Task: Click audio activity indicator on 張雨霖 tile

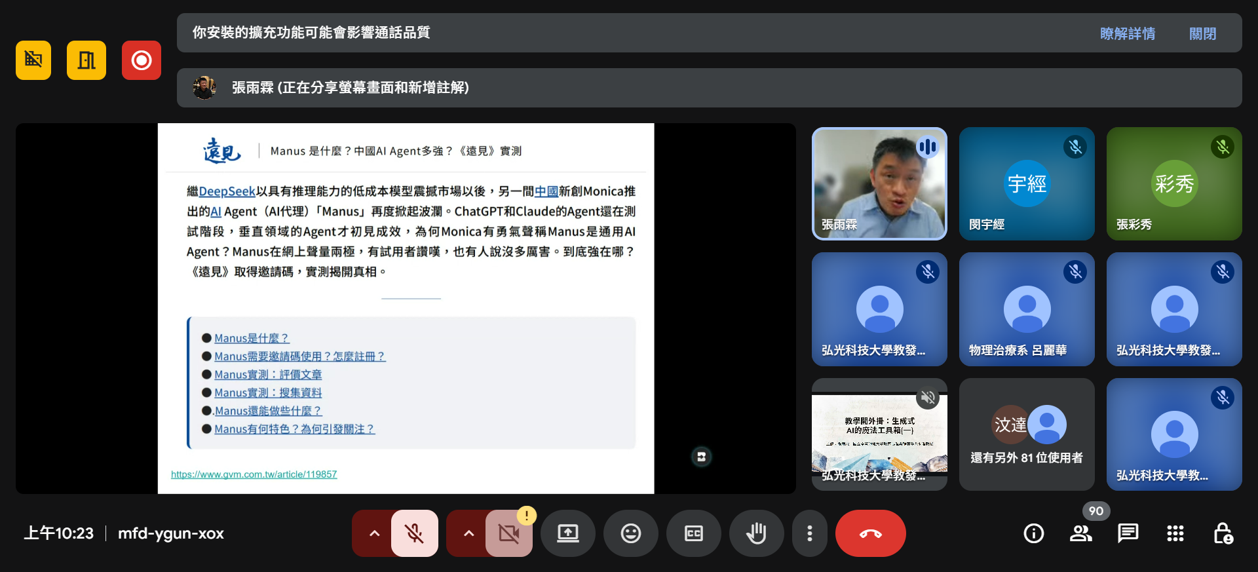Action: coord(928,147)
